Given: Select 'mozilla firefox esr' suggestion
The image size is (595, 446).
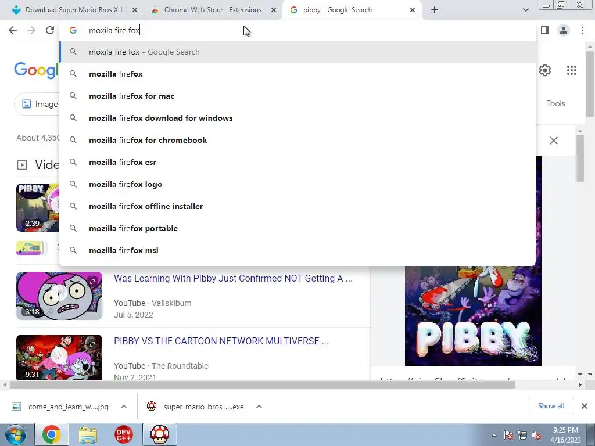Looking at the screenshot, I should [x=297, y=162].
